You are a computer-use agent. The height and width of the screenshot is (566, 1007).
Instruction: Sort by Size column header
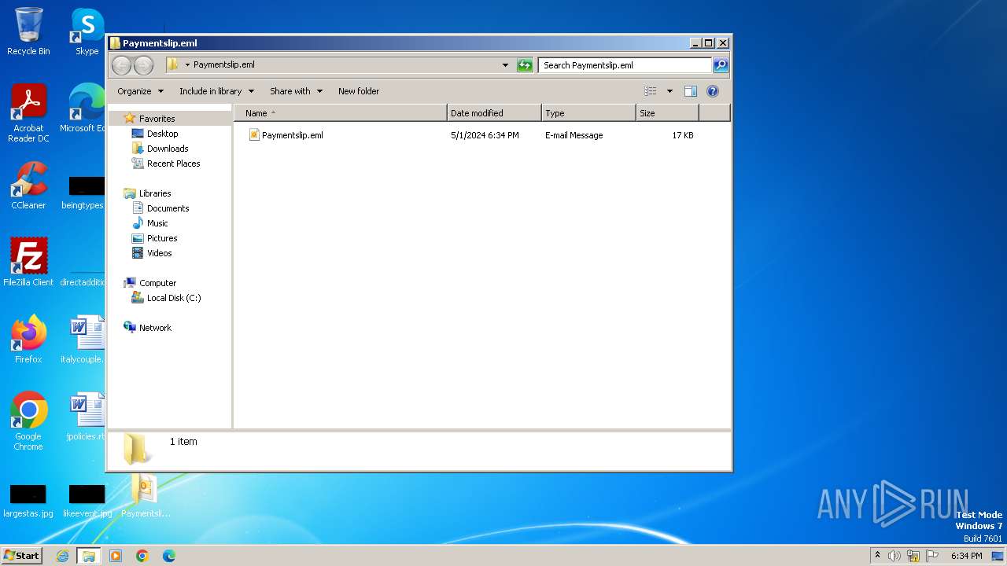tap(667, 113)
